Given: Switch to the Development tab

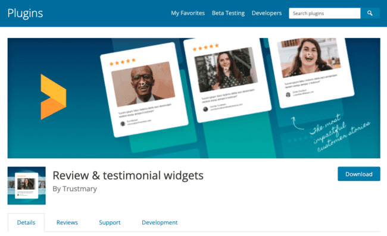Looking at the screenshot, I should [x=160, y=222].
